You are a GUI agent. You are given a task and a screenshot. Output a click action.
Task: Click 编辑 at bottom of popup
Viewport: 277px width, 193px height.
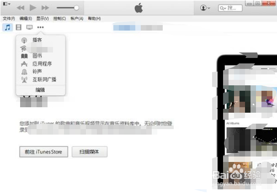(40, 90)
